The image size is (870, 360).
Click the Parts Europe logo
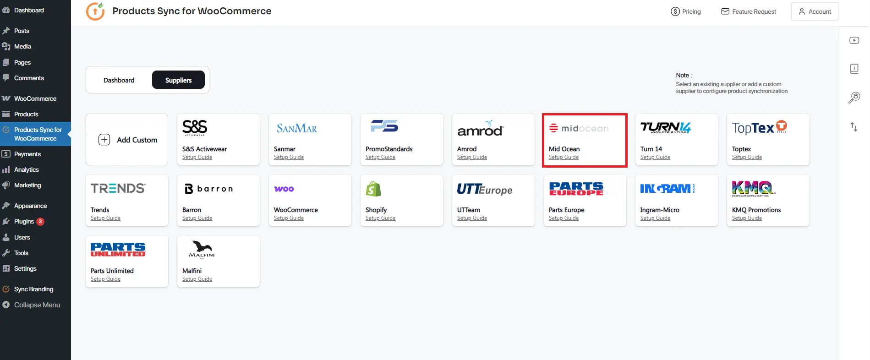tap(576, 189)
